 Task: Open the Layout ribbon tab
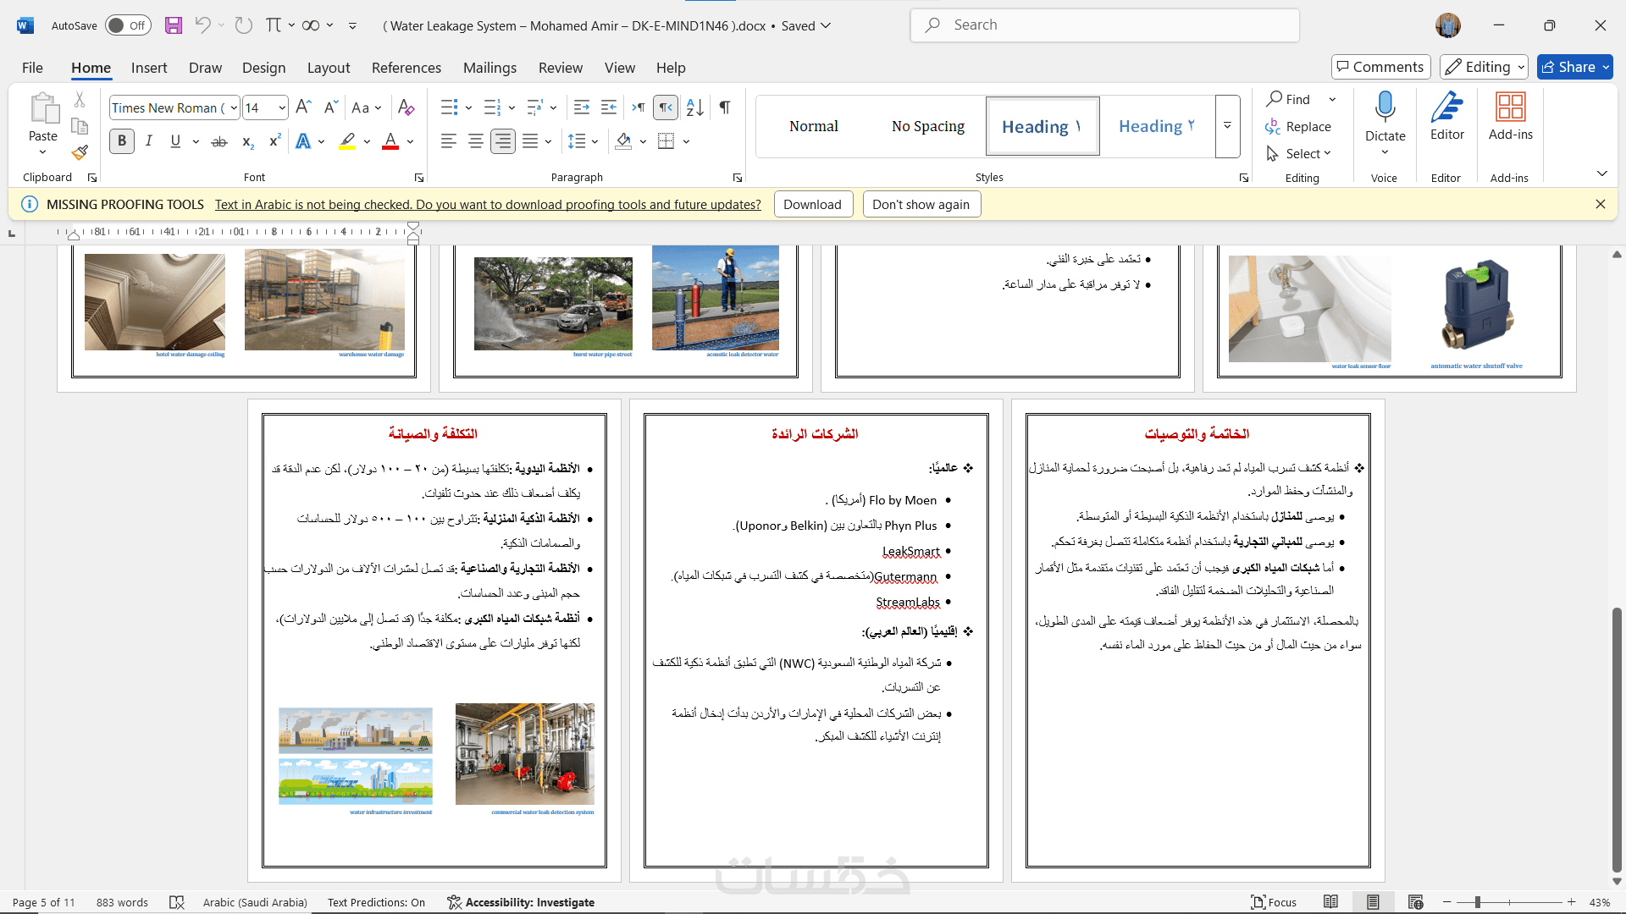(x=328, y=68)
